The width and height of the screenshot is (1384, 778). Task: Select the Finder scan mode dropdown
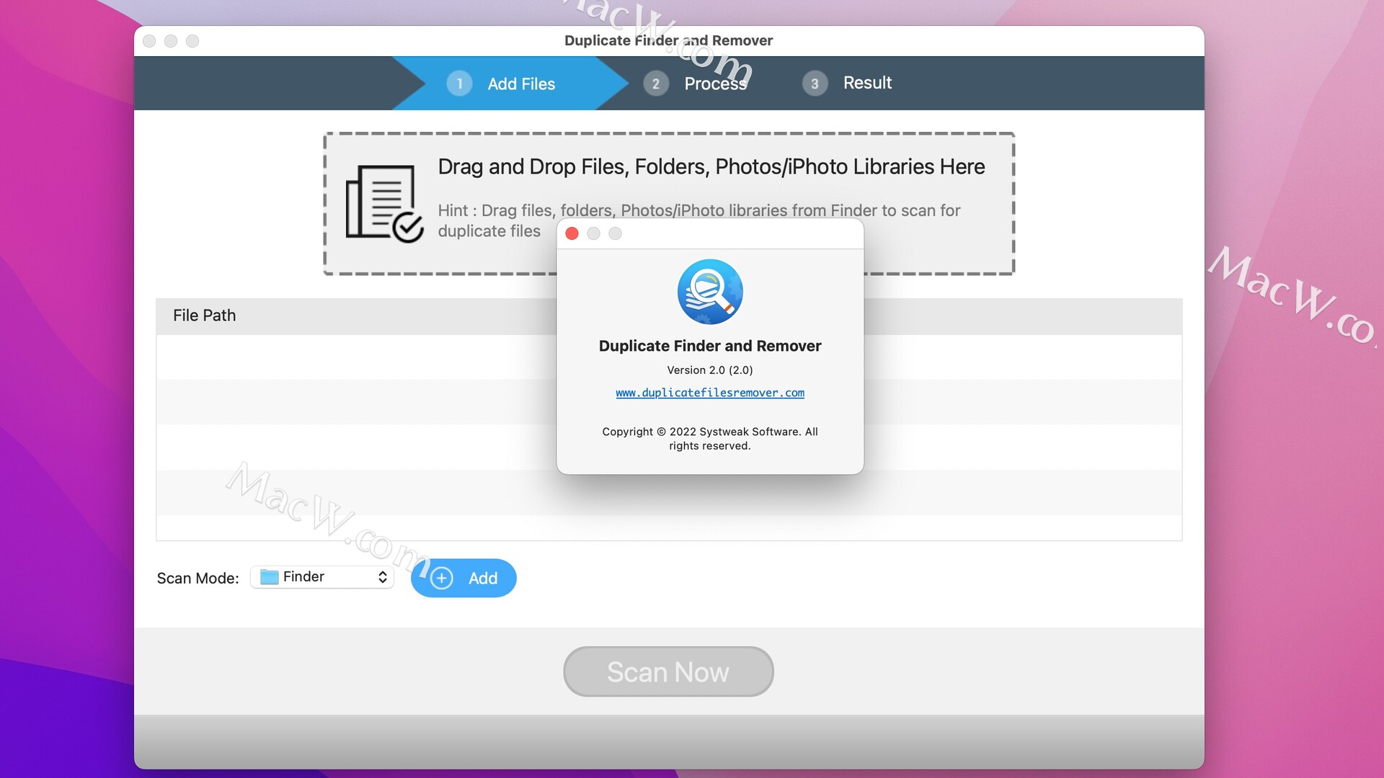pos(320,576)
